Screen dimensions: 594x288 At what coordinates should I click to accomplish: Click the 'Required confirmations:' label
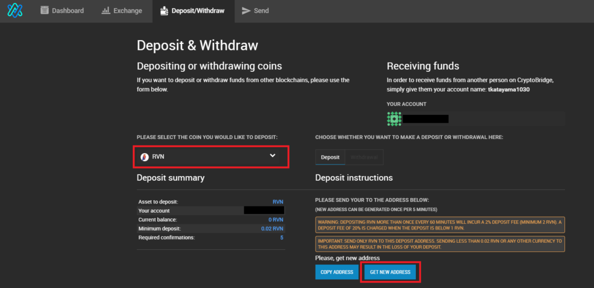click(166, 238)
